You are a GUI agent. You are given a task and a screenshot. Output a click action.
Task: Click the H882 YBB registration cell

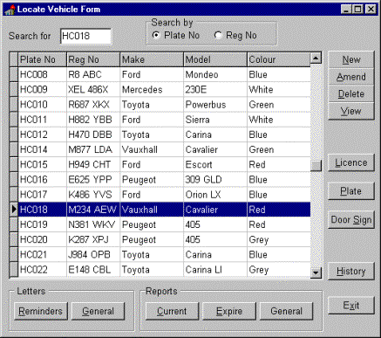pyautogui.click(x=93, y=120)
